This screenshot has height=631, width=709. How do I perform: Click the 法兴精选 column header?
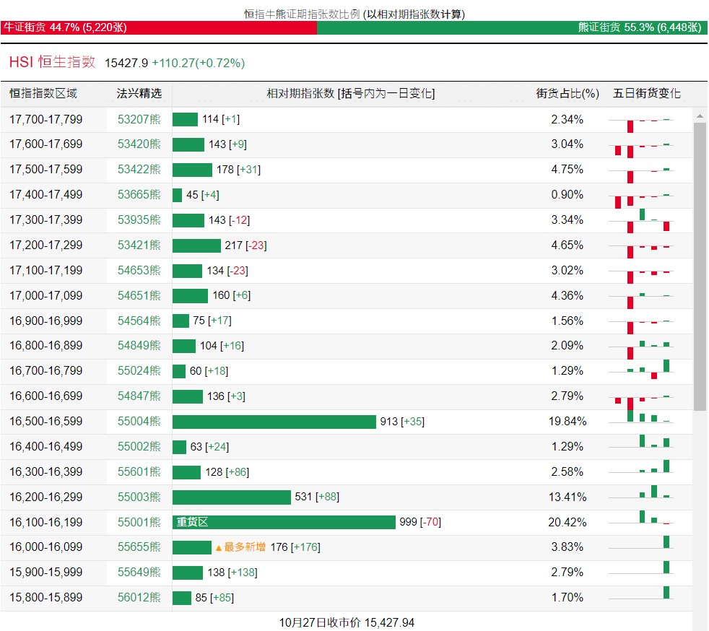139,94
